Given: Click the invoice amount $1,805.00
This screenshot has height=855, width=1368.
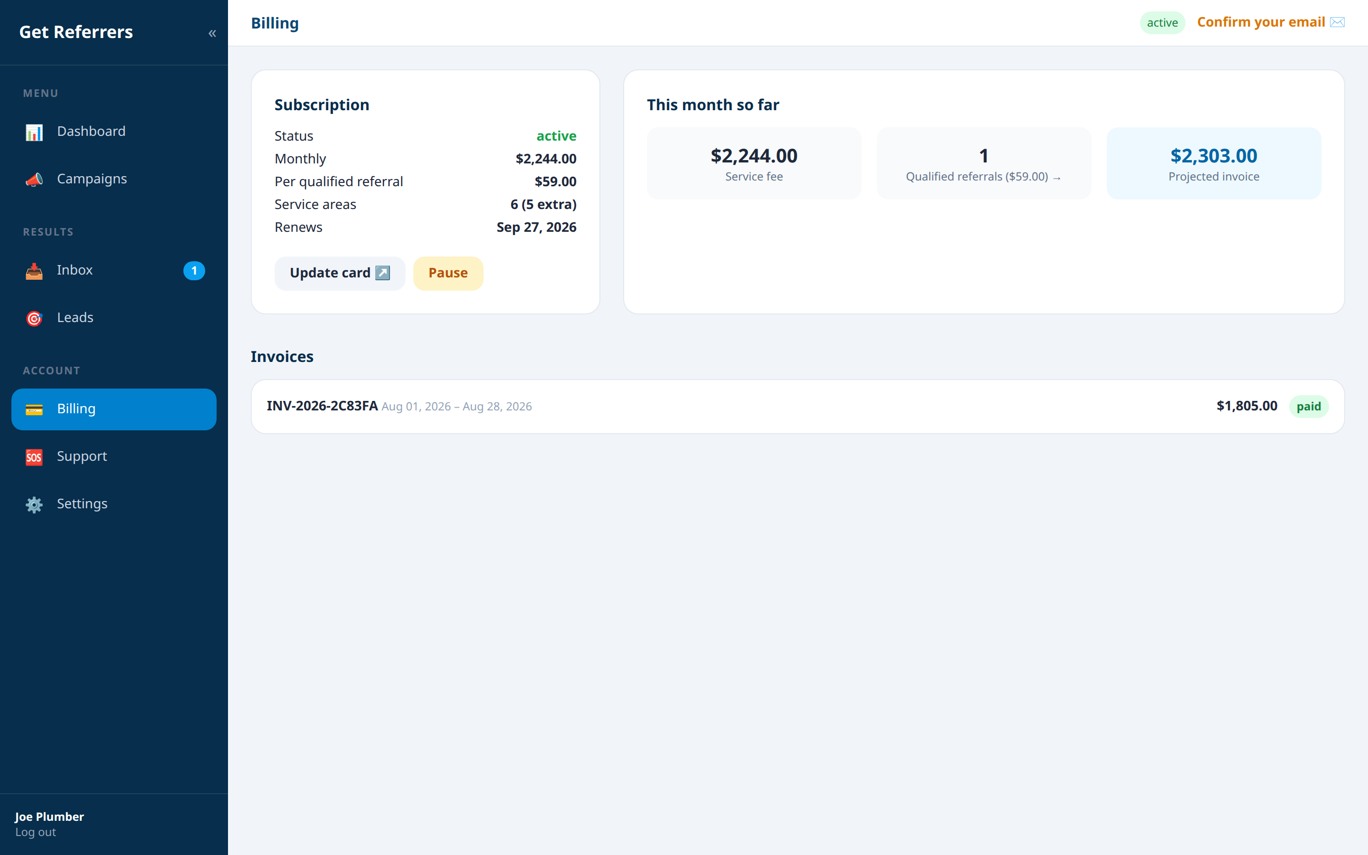Looking at the screenshot, I should (1246, 406).
